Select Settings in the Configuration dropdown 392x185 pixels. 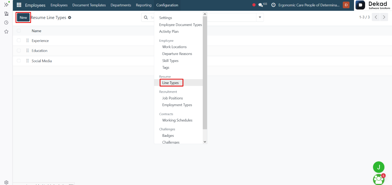166,18
